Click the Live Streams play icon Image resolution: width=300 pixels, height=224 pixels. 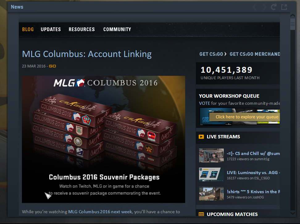(x=201, y=137)
